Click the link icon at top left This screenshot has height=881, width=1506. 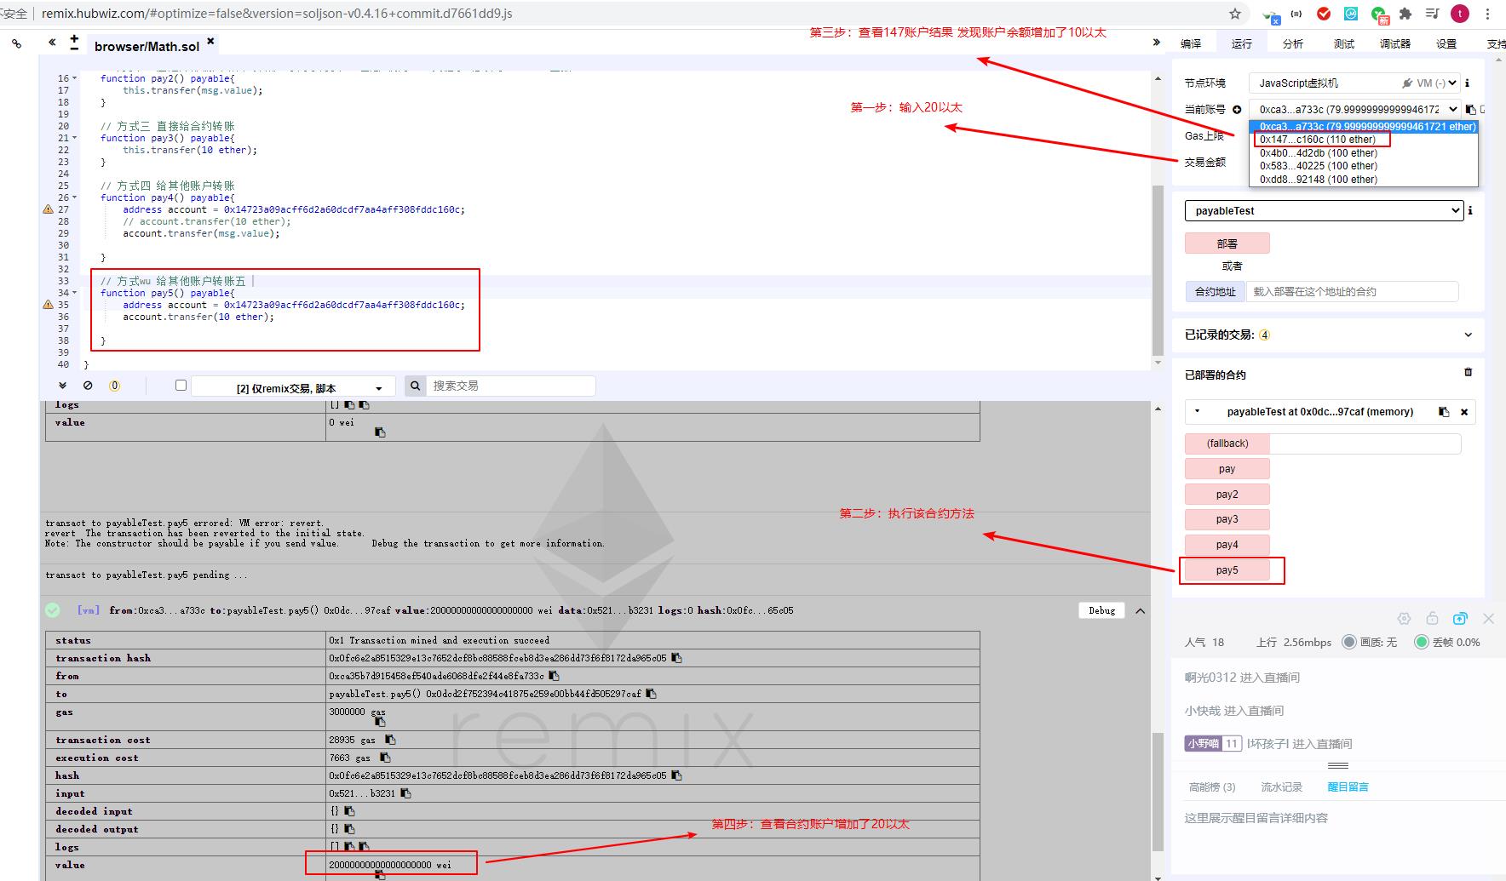point(17,43)
